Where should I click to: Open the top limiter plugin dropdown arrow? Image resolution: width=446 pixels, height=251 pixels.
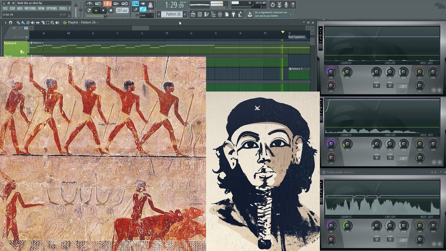321,29
